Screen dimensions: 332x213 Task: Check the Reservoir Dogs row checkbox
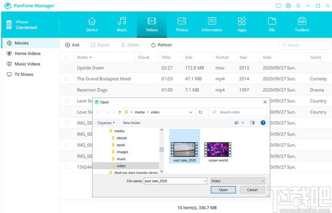pyautogui.click(x=67, y=90)
